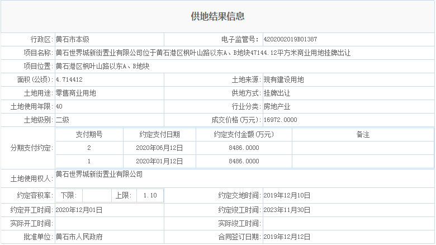Click the empty 下限 plot ratio field
436x245 pixels.
[x=97, y=196]
